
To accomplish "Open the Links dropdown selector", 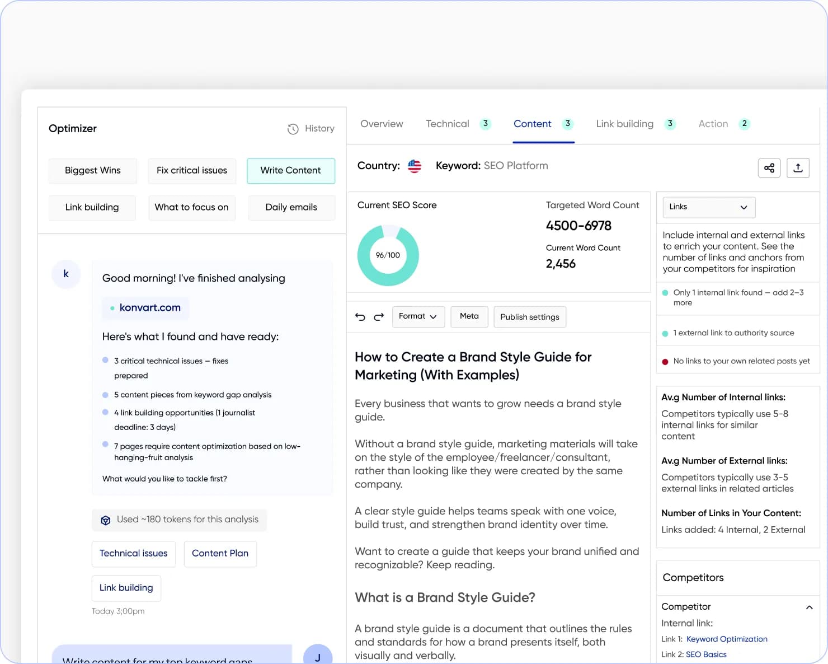I will click(709, 207).
